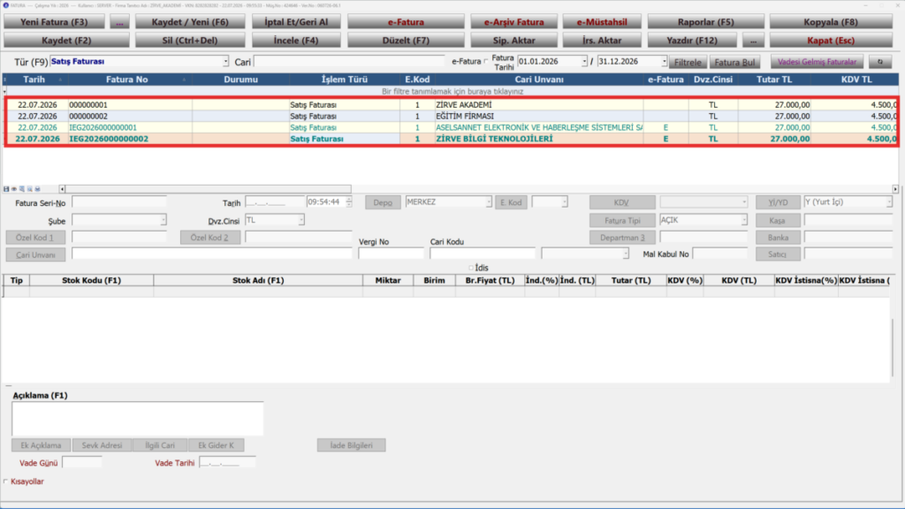Screen dimensions: 905x509
Task: Click the Cari Unvanı column header
Action: (x=539, y=80)
